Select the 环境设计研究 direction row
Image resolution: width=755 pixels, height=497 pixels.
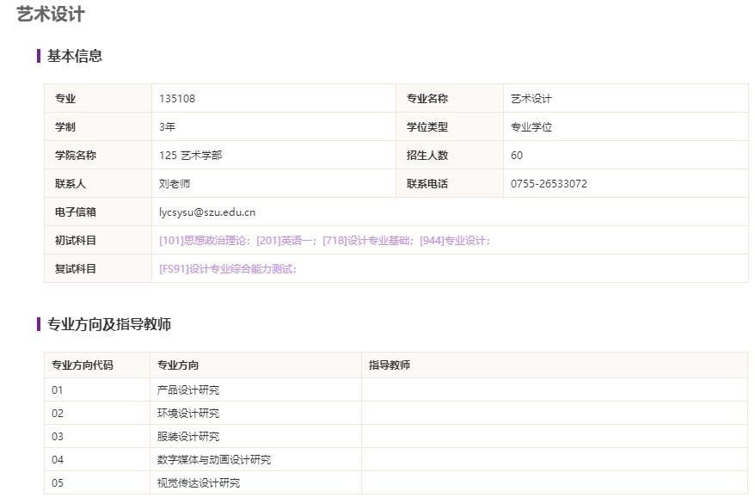tap(188, 414)
